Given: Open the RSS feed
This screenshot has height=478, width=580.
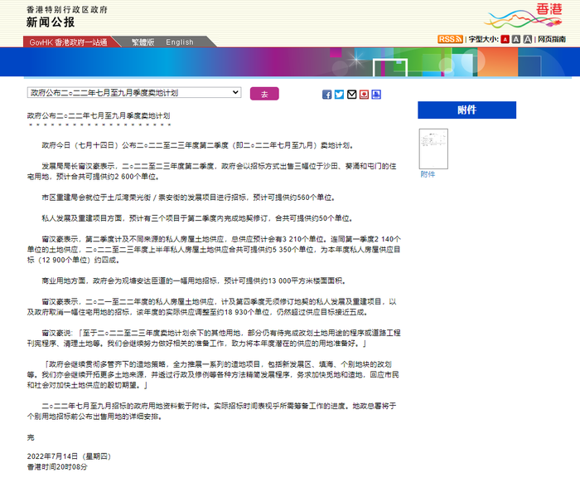Looking at the screenshot, I should click(x=450, y=39).
